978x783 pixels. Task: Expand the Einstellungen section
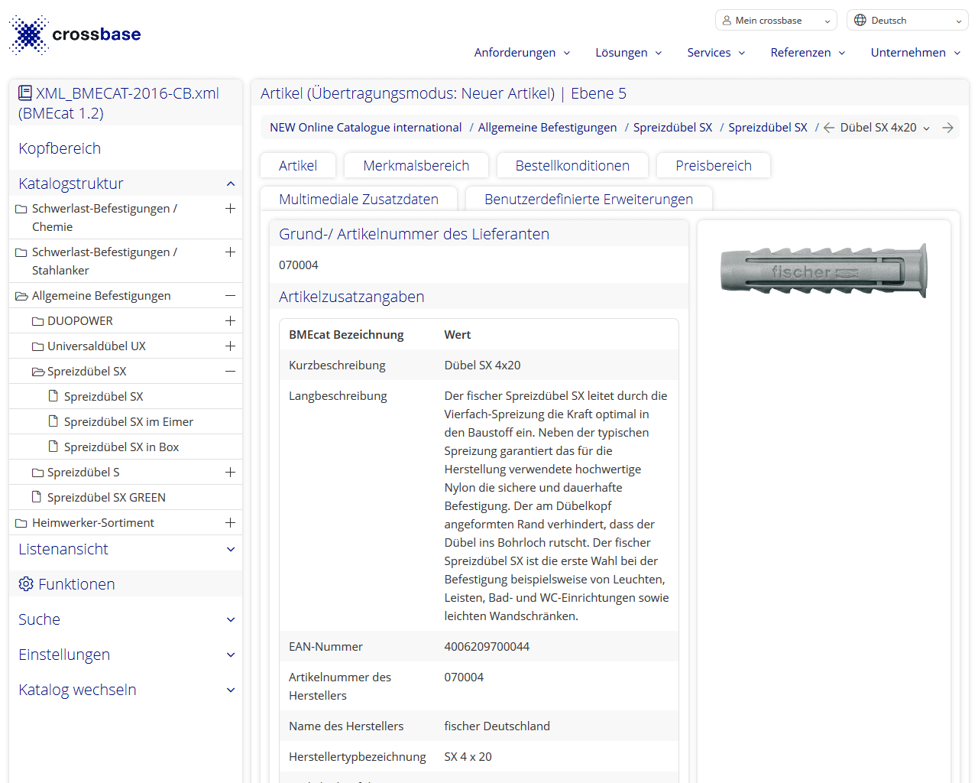pos(231,655)
